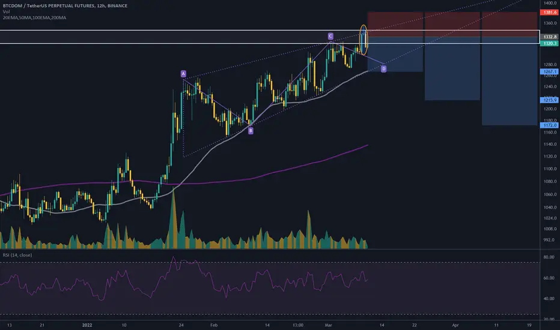Image resolution: width=560 pixels, height=330 pixels.
Task: Click the 1120.0 price axis label
Action: pos(550,157)
